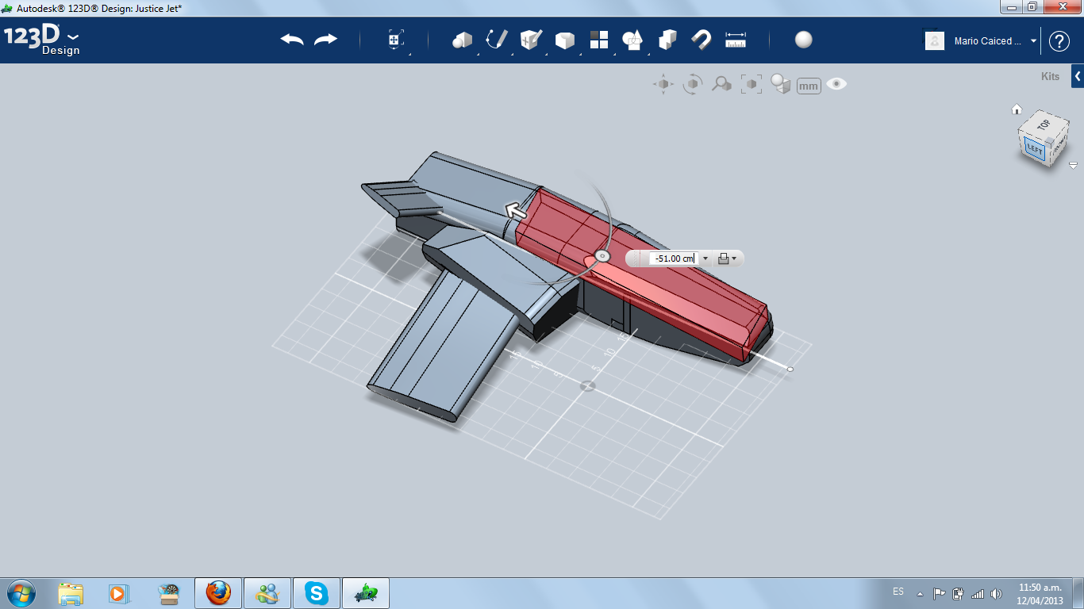The width and height of the screenshot is (1084, 609).
Task: Open the Combine tool
Action: [667, 40]
